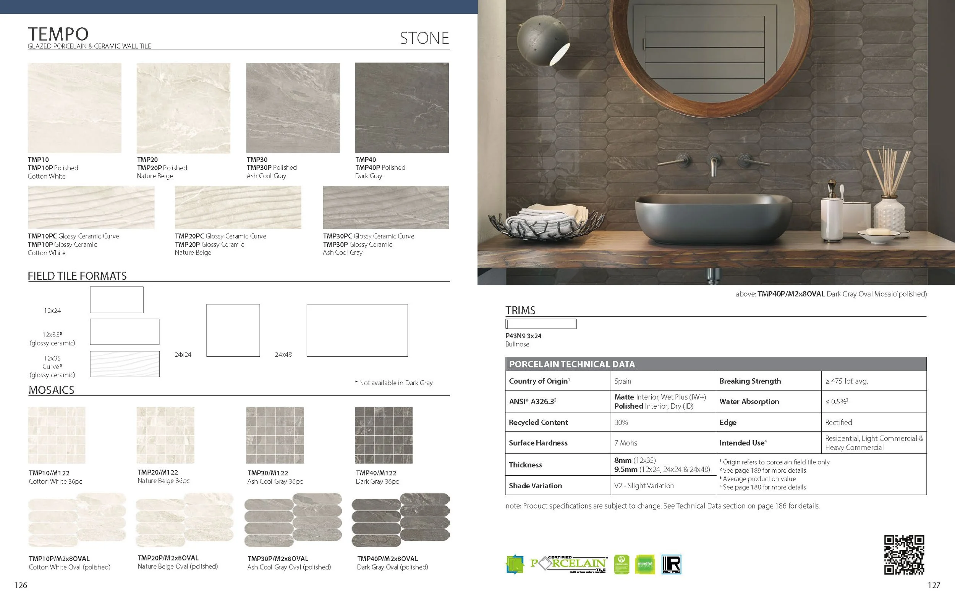Open the TMP40P/M2x8OVAL Dark Gray oval thumbnail
955x602 pixels.
pos(401,520)
